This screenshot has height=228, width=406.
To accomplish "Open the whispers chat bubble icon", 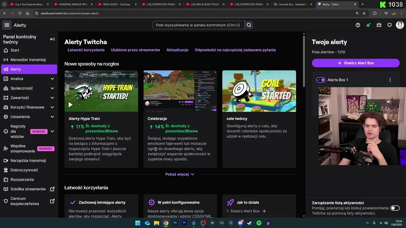I will click(x=390, y=25).
